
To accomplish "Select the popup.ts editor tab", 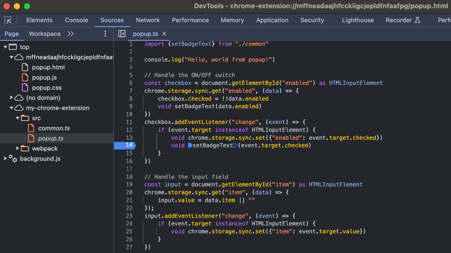I will [145, 34].
